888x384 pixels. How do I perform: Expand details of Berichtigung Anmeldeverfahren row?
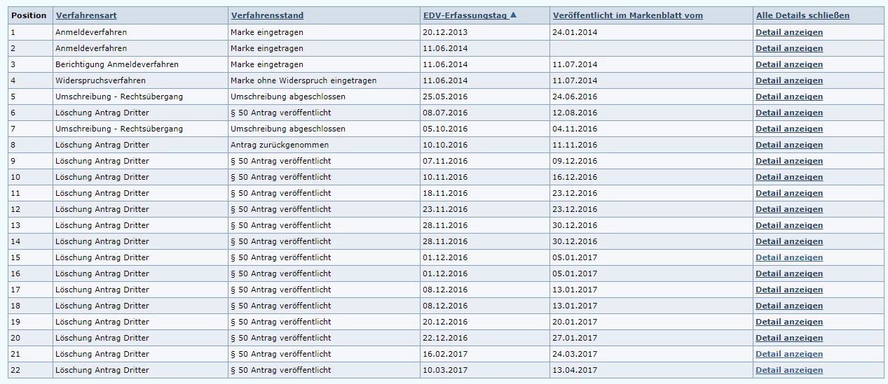(789, 64)
